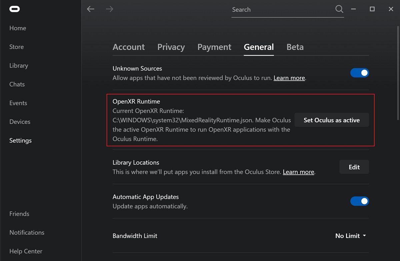
Task: Click into the Search field
Action: point(282,10)
